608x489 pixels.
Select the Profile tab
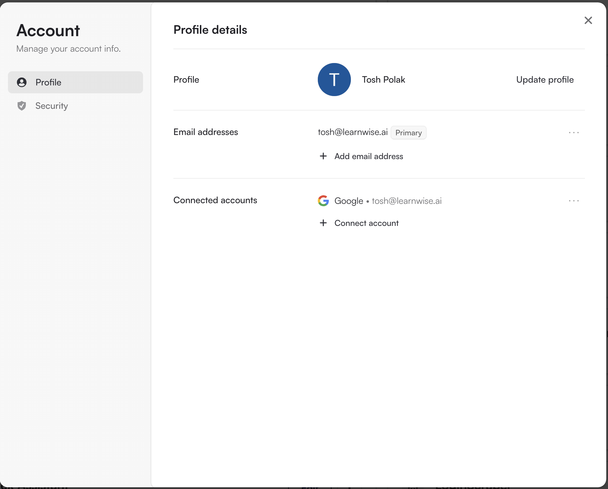coord(75,82)
